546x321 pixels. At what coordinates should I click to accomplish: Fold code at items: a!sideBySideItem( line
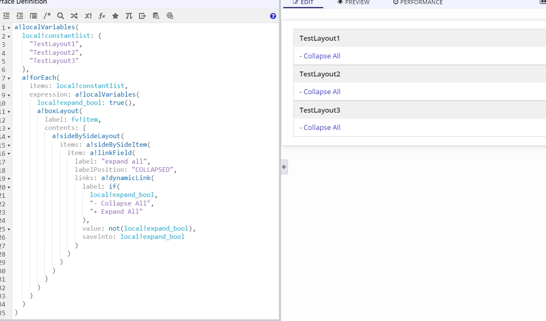9,145
